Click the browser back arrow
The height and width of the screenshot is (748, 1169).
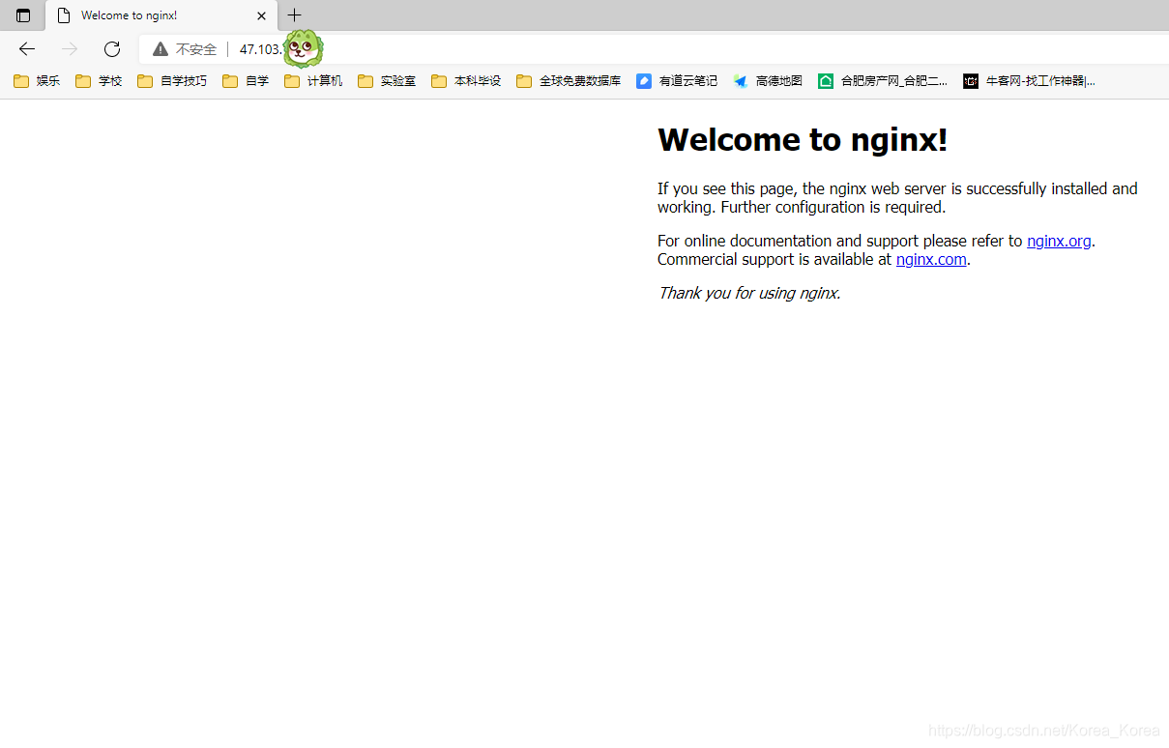pyautogui.click(x=27, y=49)
